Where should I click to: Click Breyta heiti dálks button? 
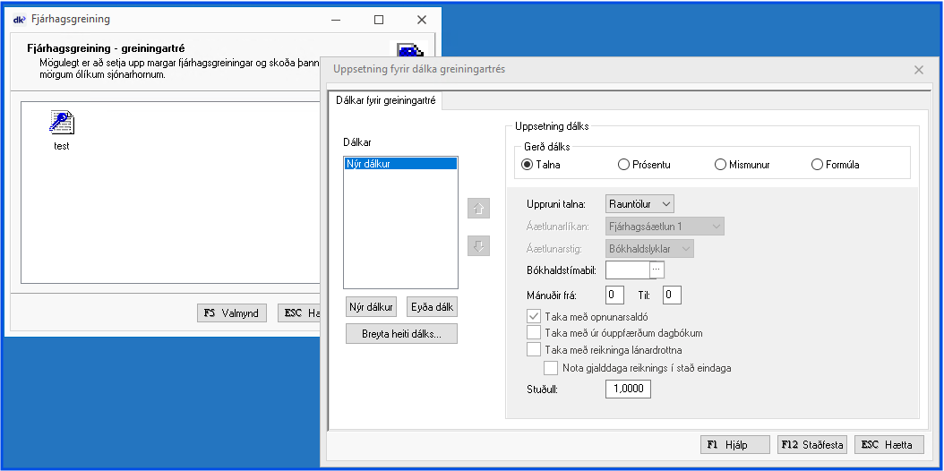pos(401,334)
